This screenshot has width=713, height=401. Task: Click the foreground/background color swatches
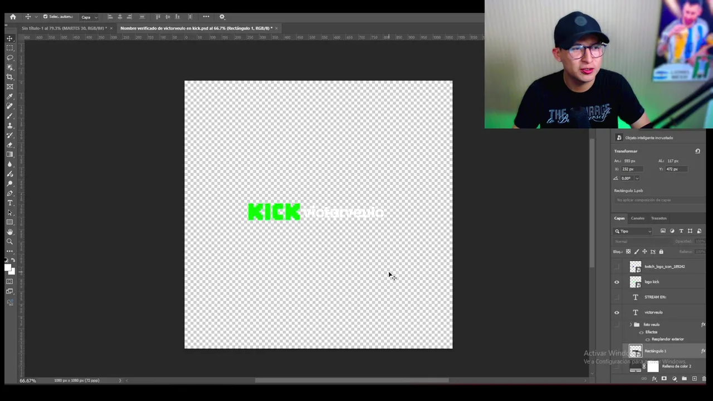9,269
